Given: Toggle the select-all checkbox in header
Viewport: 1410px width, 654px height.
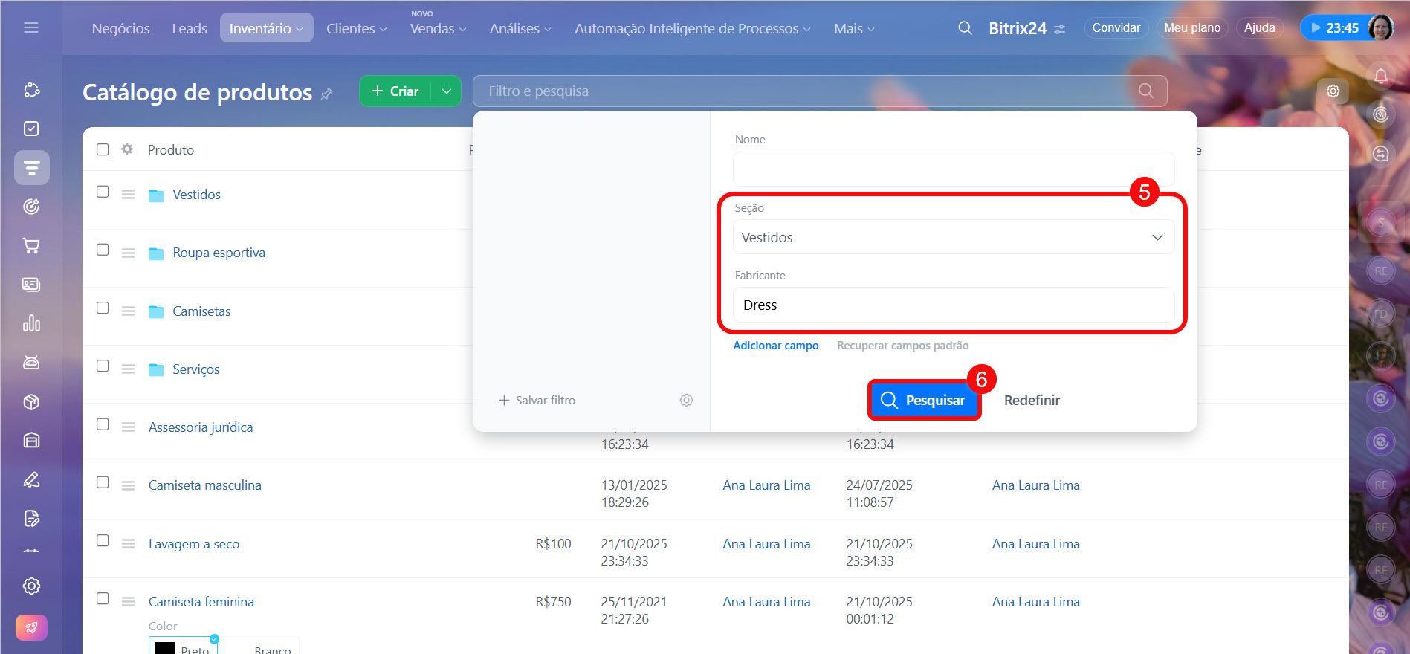Looking at the screenshot, I should click(x=103, y=149).
